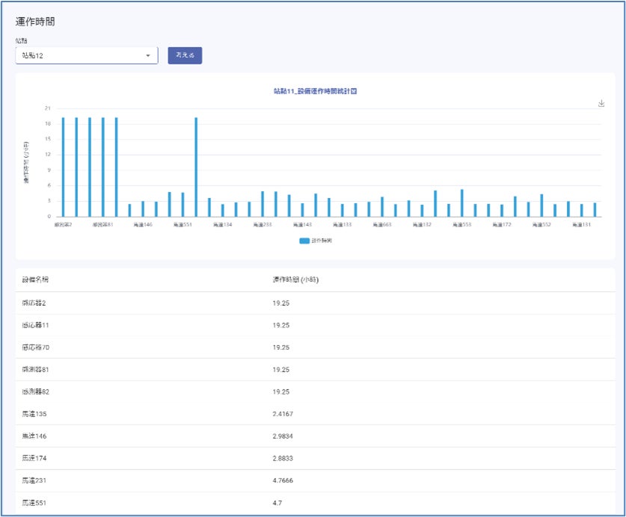Image resolution: width=626 pixels, height=517 pixels.
Task: Toggle the blue legend swatch below chart
Action: 304,241
